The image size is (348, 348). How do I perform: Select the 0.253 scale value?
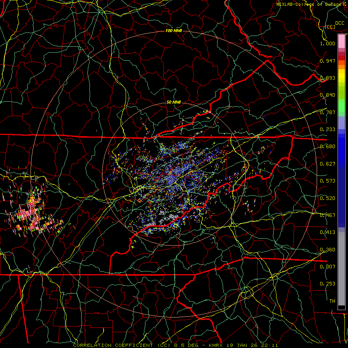pos(328,284)
